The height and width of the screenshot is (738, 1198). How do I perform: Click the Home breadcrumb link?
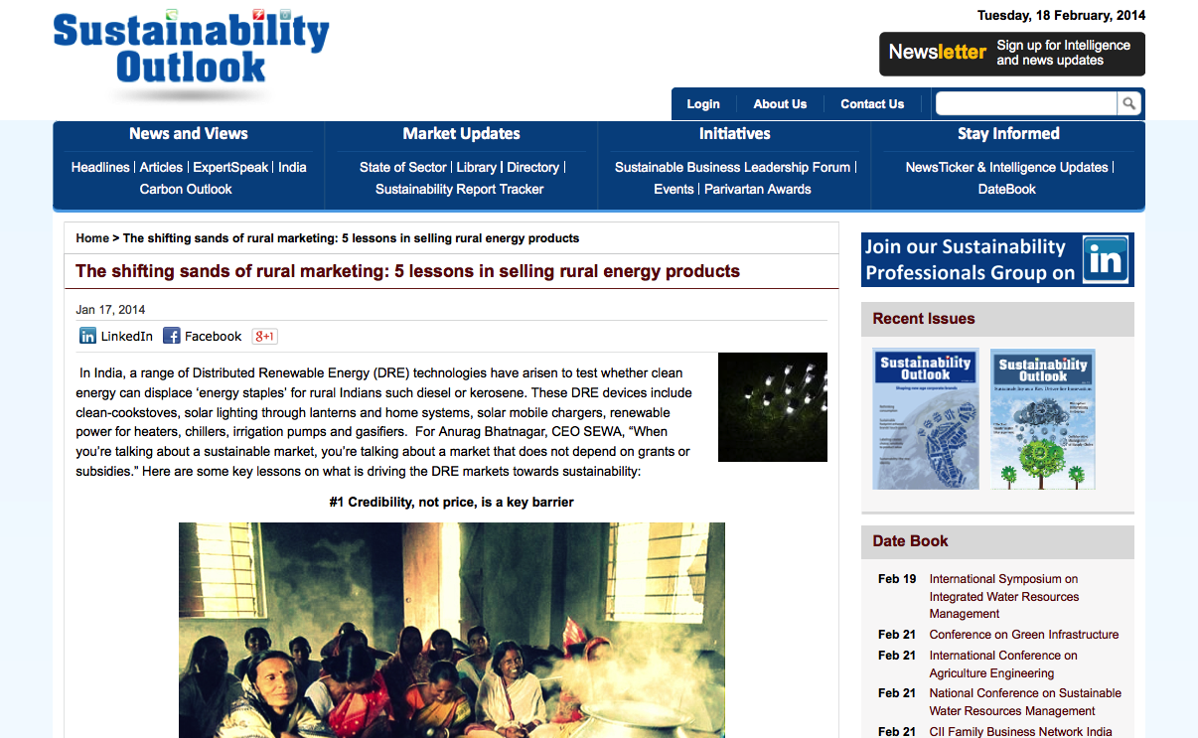point(92,238)
